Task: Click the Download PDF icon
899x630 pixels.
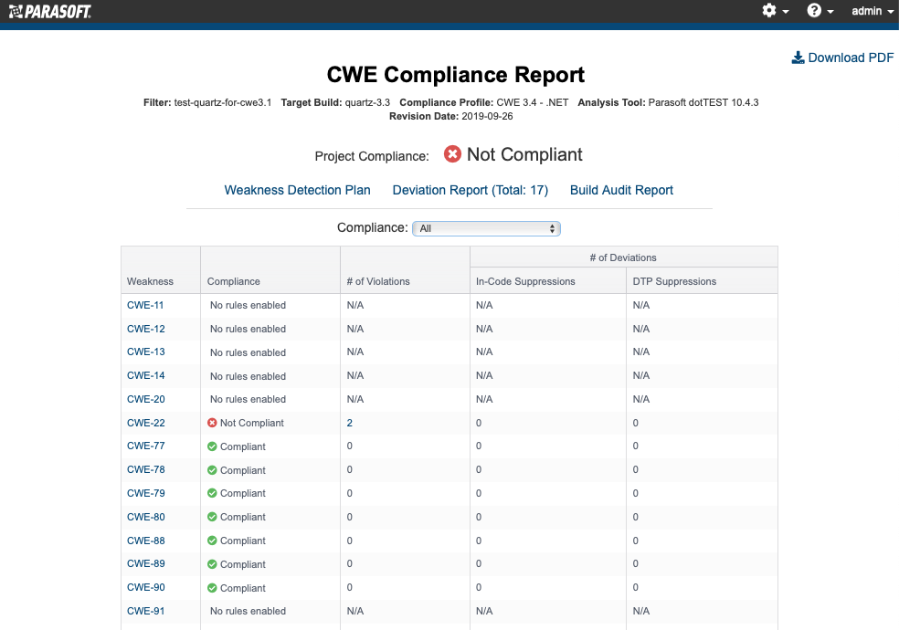Action: pos(799,58)
